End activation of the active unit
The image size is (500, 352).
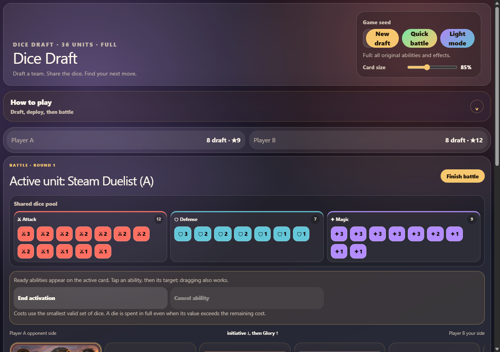pyautogui.click(x=91, y=298)
